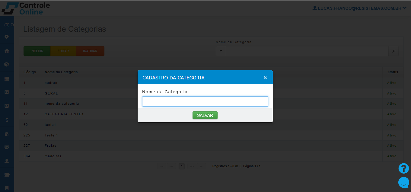The width and height of the screenshot is (411, 192).
Task: Open the box/products icon in sidebar
Action: click(x=7, y=64)
